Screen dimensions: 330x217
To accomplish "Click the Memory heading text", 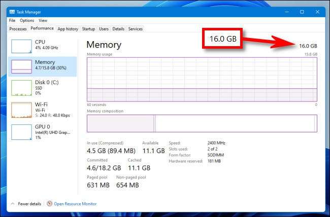I will click(104, 45).
